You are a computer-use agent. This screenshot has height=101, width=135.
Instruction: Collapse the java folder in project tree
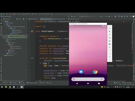[5, 25]
